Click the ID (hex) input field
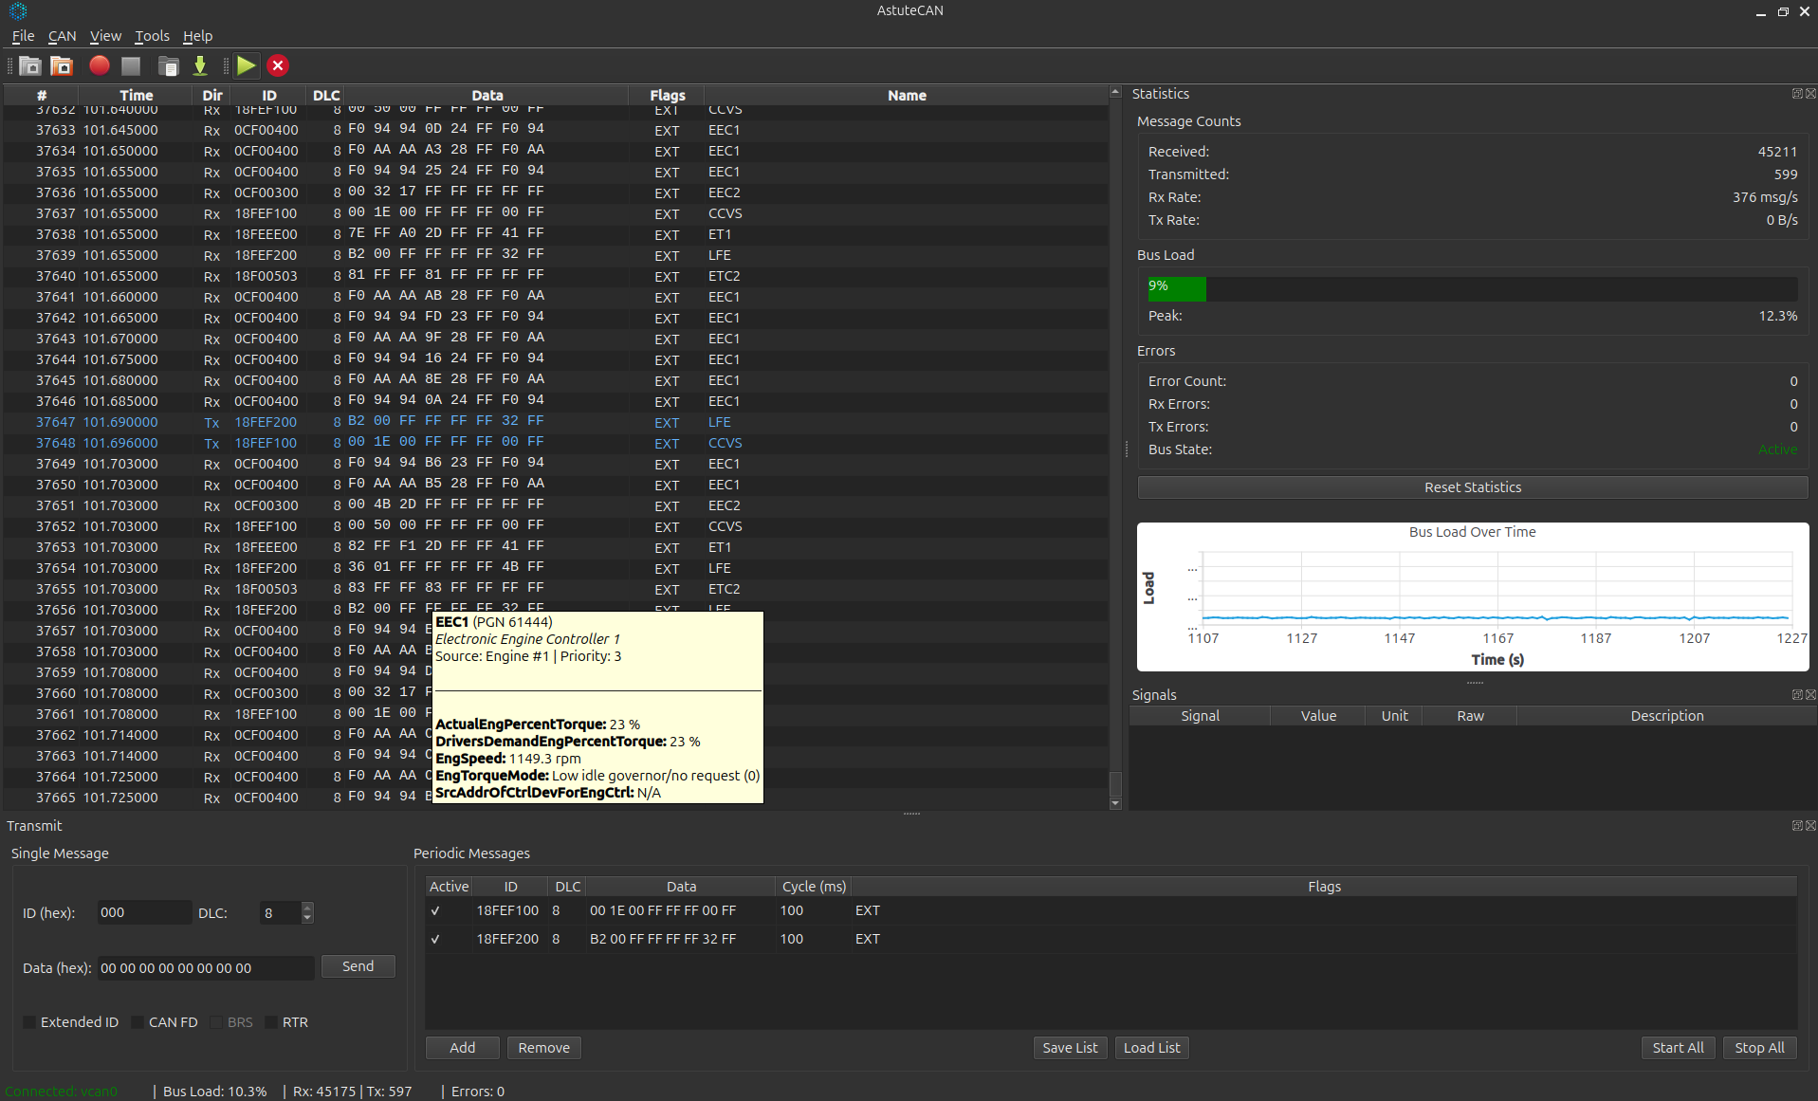 tap(144, 913)
